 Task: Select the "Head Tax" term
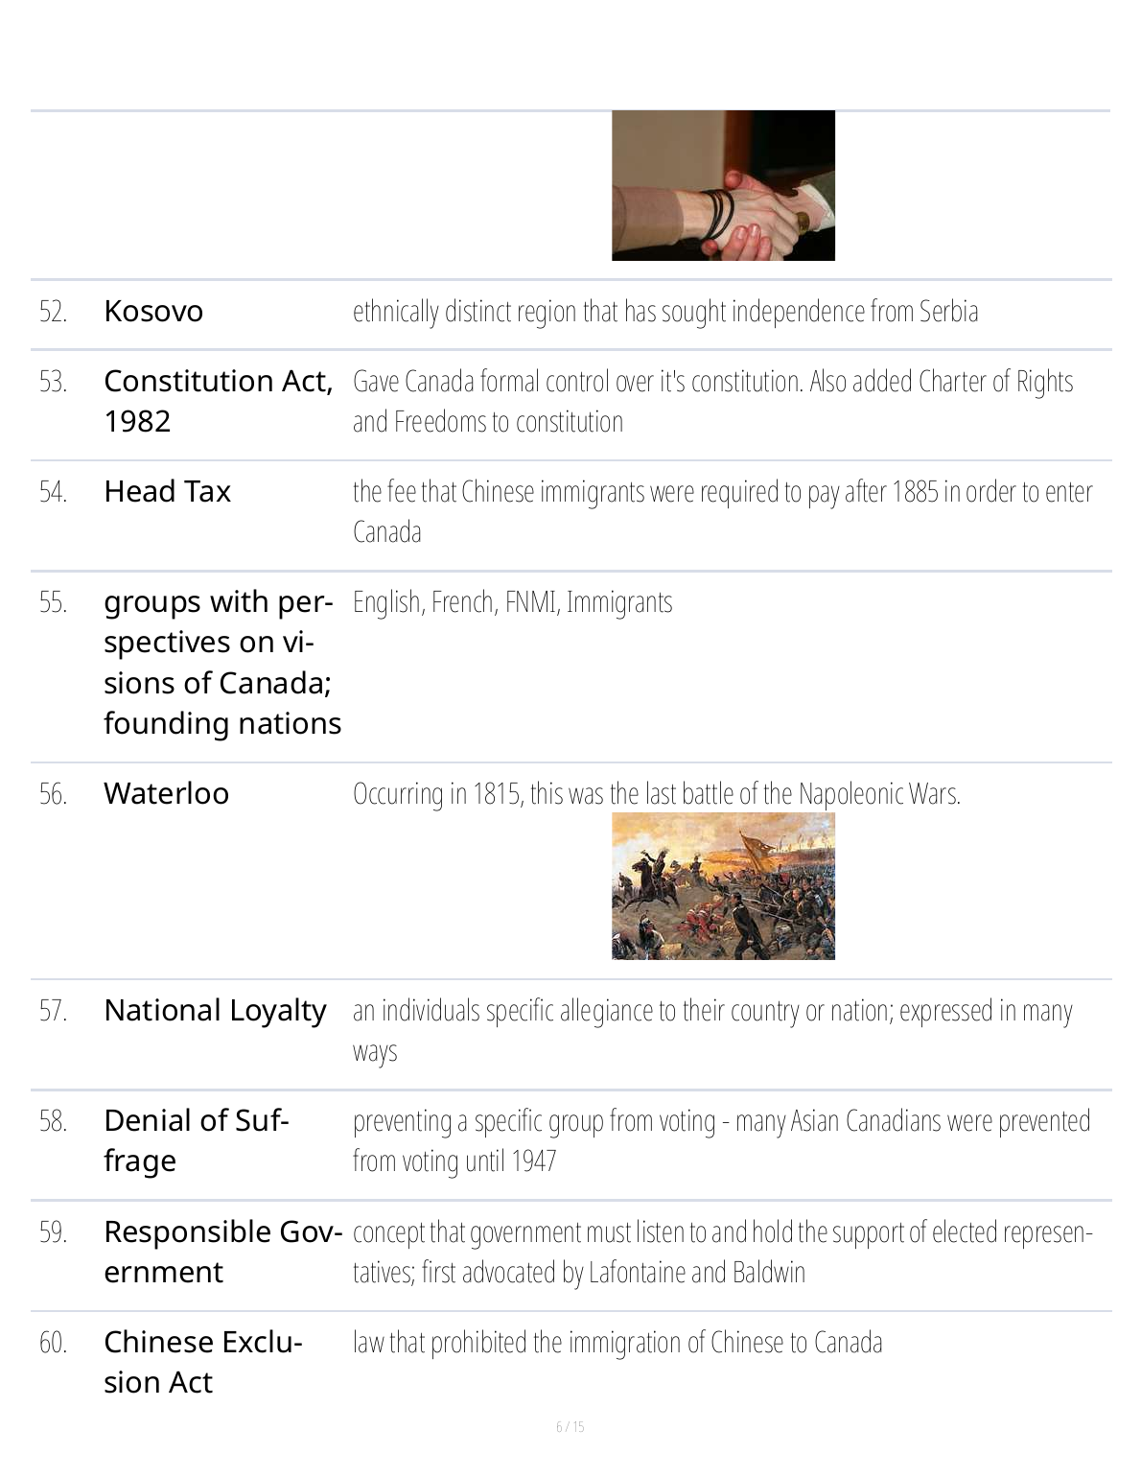click(x=167, y=492)
